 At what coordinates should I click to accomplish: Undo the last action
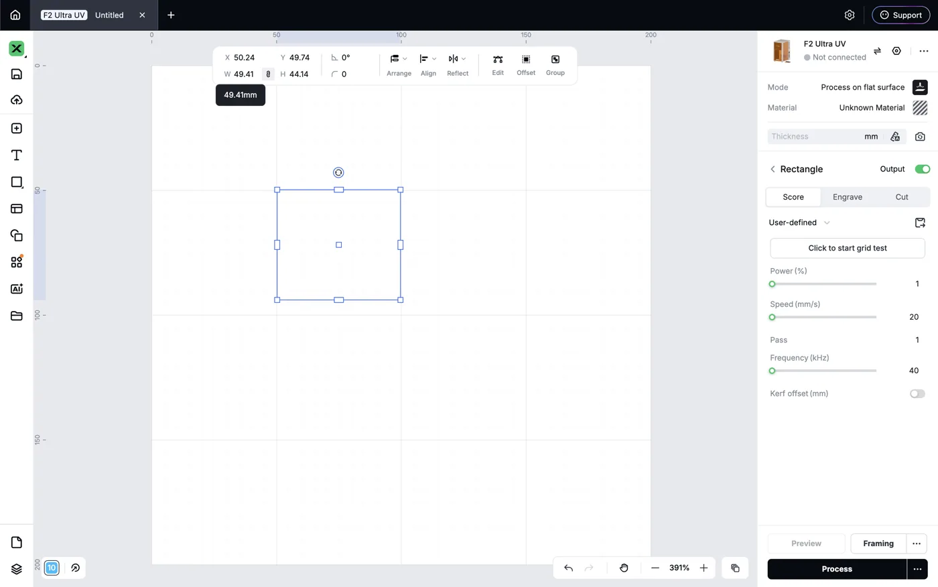[x=568, y=568]
